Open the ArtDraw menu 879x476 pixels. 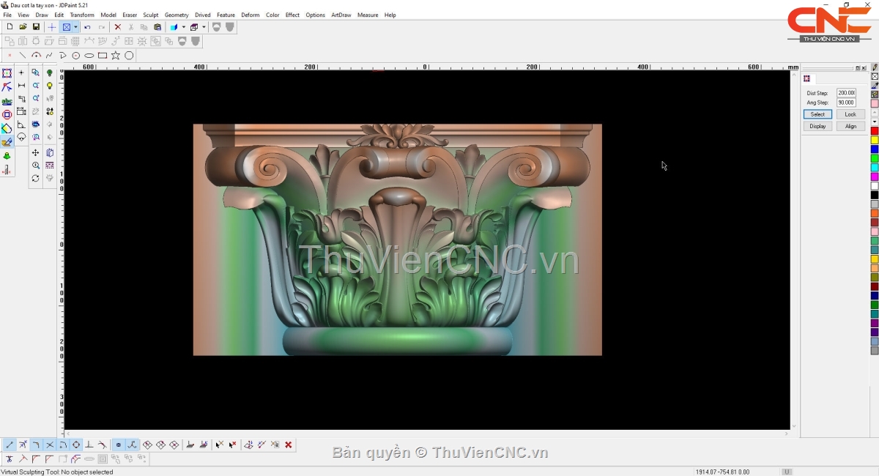(x=341, y=15)
